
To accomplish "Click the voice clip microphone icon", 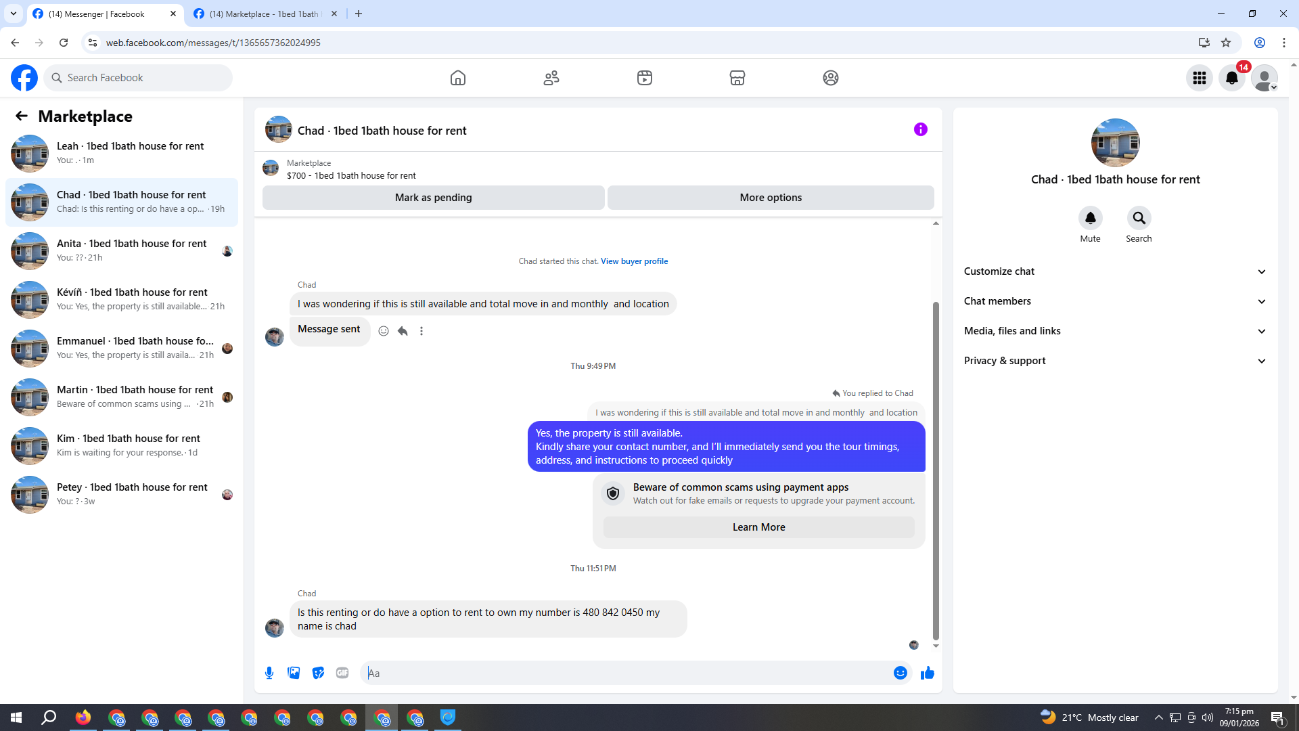I will click(269, 673).
